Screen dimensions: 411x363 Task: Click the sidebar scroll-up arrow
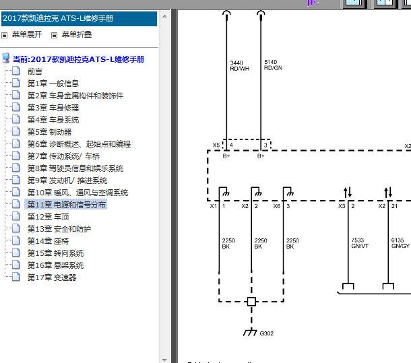point(164,16)
